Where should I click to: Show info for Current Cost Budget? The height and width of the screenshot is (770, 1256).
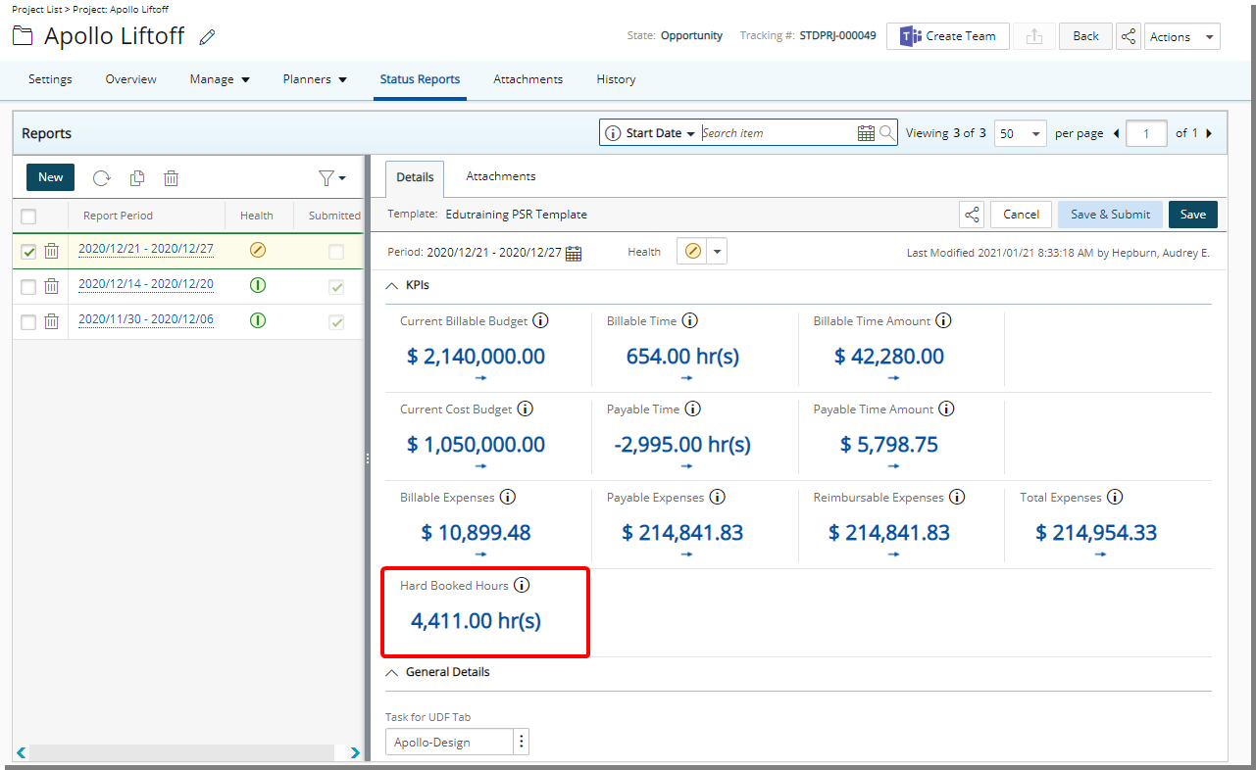[x=526, y=409]
